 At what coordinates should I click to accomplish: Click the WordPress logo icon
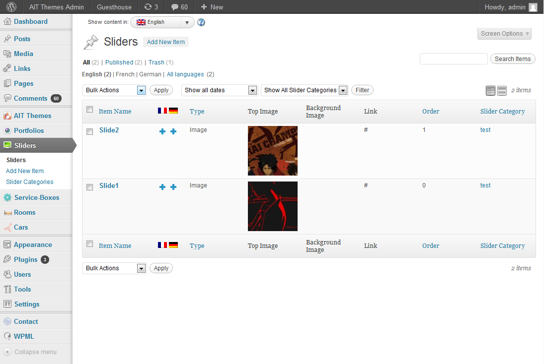[11, 7]
